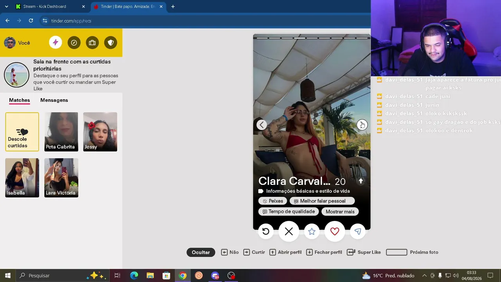Click the Curtir right-arrow shortcut hint

coord(254,252)
